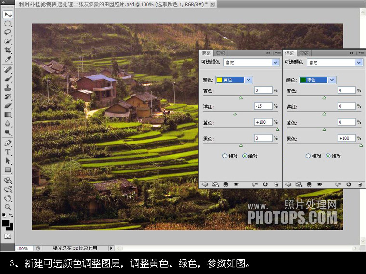Select the Pen tool
This screenshot has height=274, width=366.
point(8,143)
